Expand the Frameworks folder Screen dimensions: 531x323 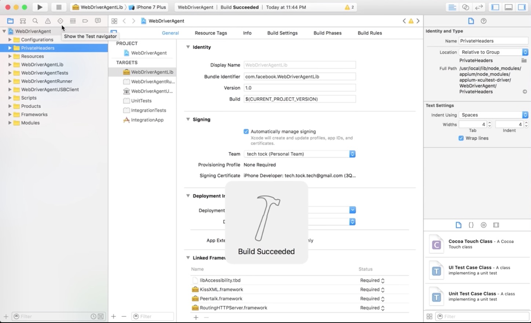tap(10, 115)
